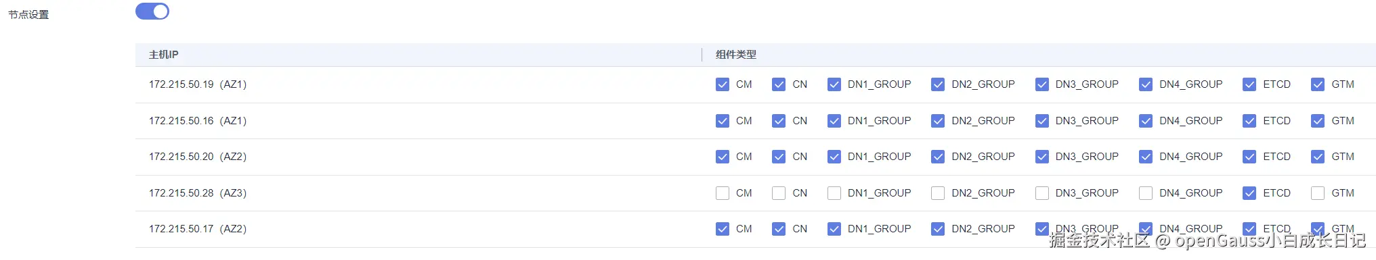This screenshot has width=1376, height=260.
Task: Check DN1_GROUP for host 172.215.50.28
Action: [834, 193]
